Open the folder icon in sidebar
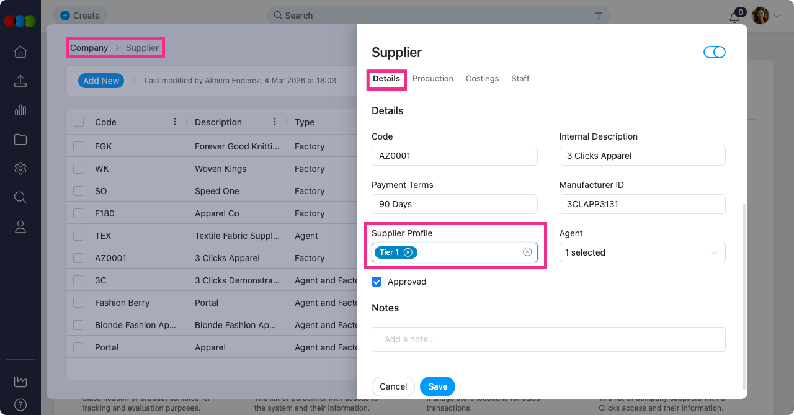Image resolution: width=794 pixels, height=415 pixels. pos(20,140)
